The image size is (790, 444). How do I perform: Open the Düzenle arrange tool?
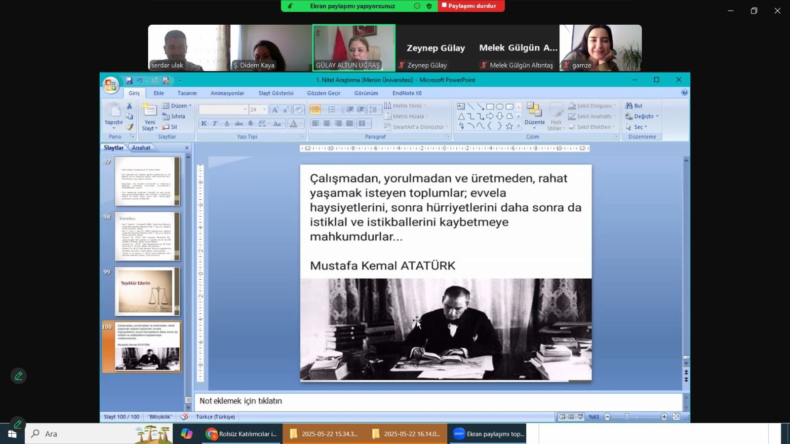pyautogui.click(x=534, y=113)
